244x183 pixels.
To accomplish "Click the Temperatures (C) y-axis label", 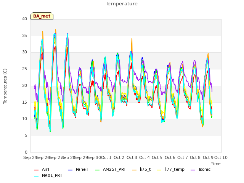I will coord(5,86).
